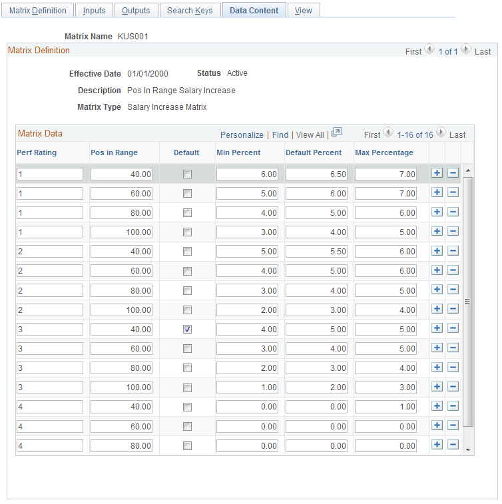
Task: Edit Max Percentage 3.00 for Rating 3
Action: pos(385,387)
